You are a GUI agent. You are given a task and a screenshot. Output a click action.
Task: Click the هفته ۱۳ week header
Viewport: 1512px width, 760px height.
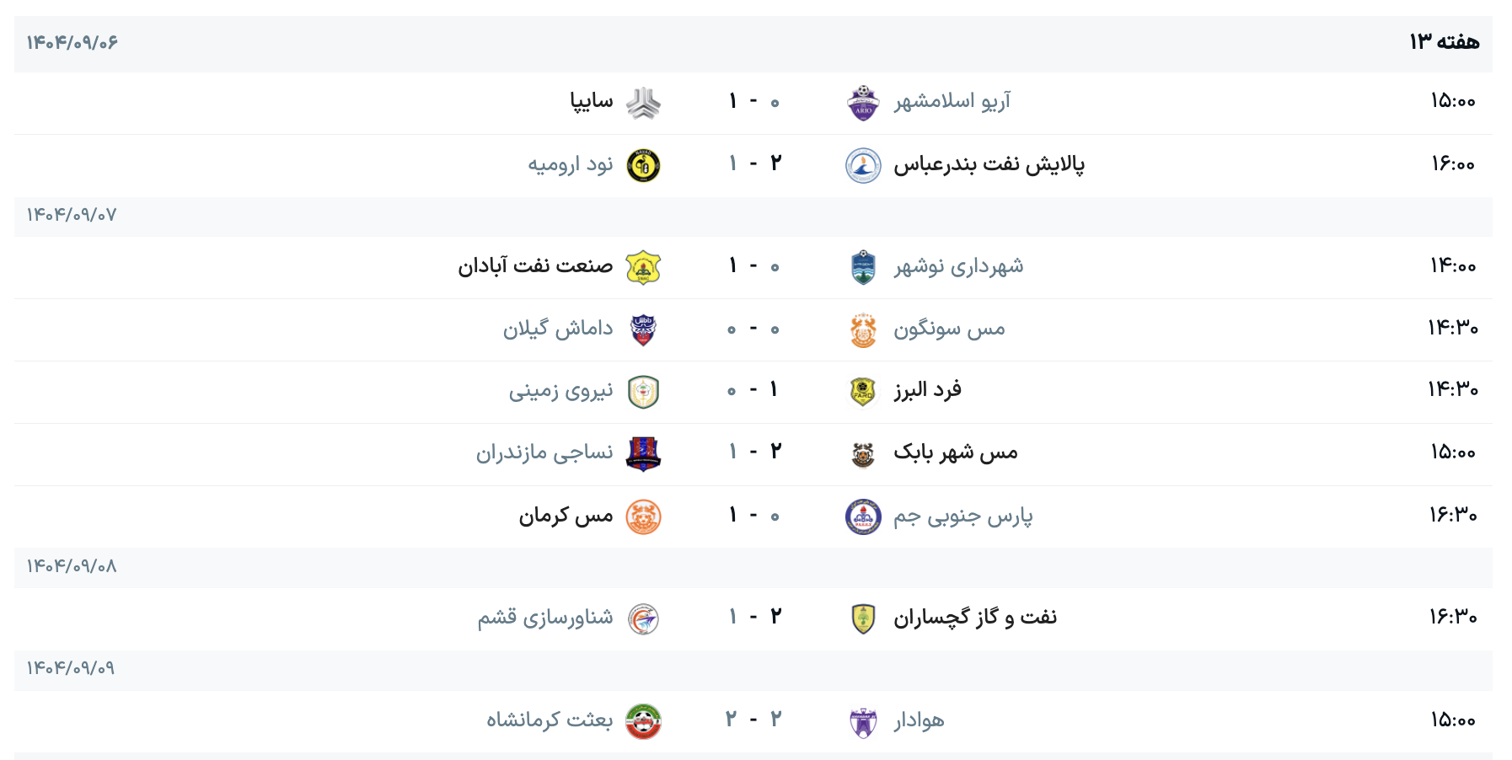click(1444, 42)
